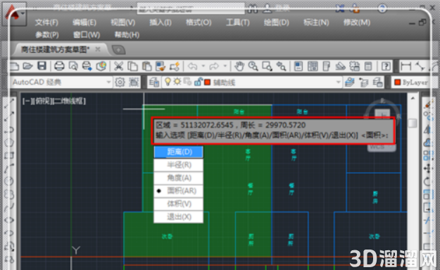Select the 面积(AR) radio option

click(179, 191)
